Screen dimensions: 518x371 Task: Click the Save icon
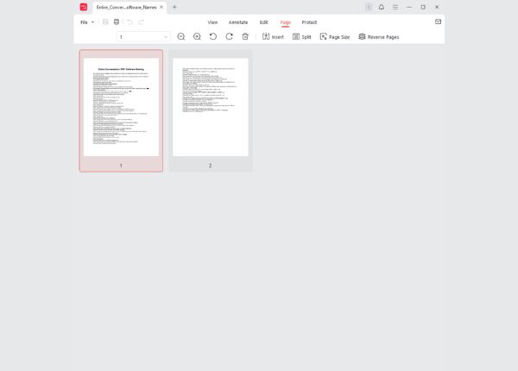point(105,22)
